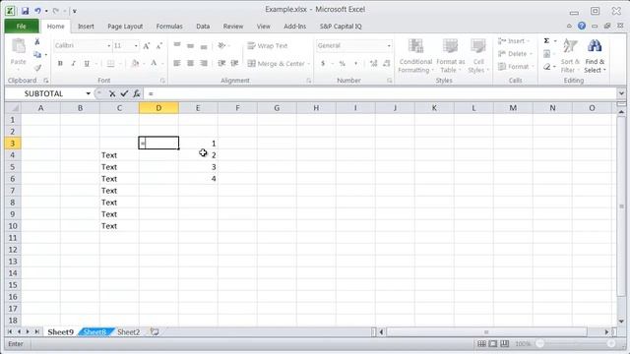Switch to Page Layout view in status bar
Viewport: 630px width, 354px height.
[493, 344]
